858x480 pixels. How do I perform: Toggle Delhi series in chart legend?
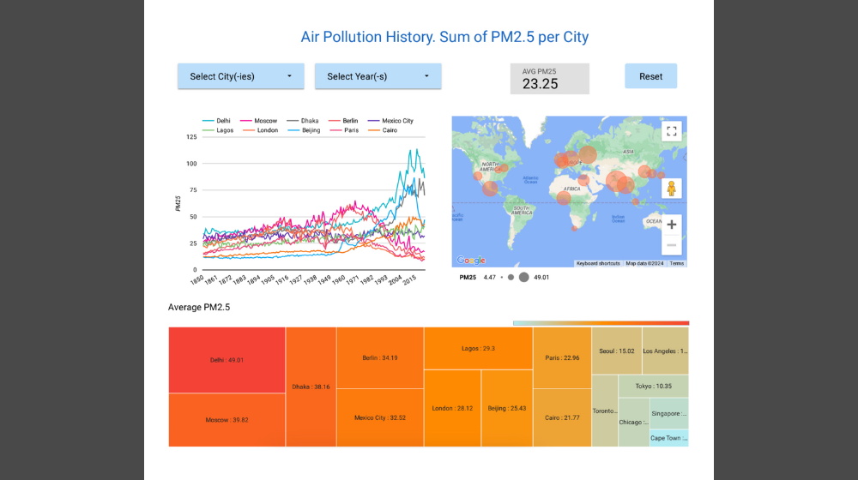(x=216, y=121)
